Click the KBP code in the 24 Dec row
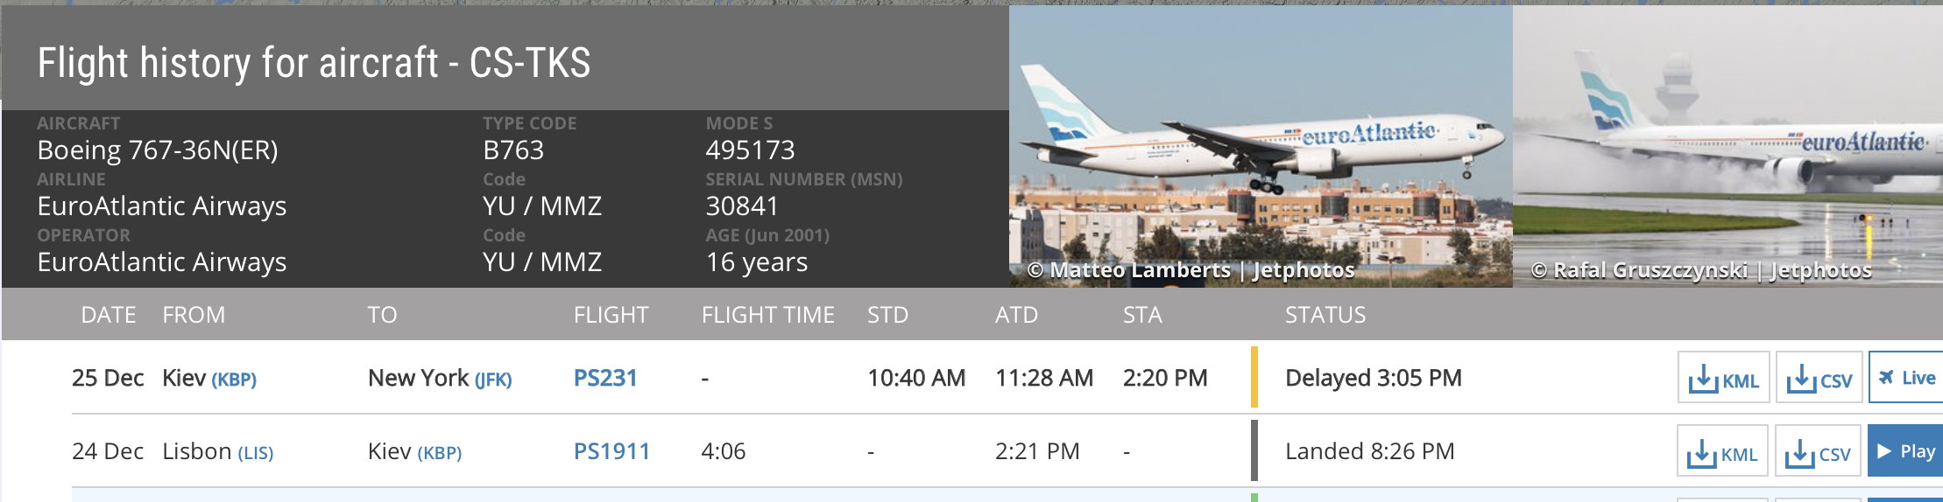This screenshot has width=1943, height=502. (439, 453)
